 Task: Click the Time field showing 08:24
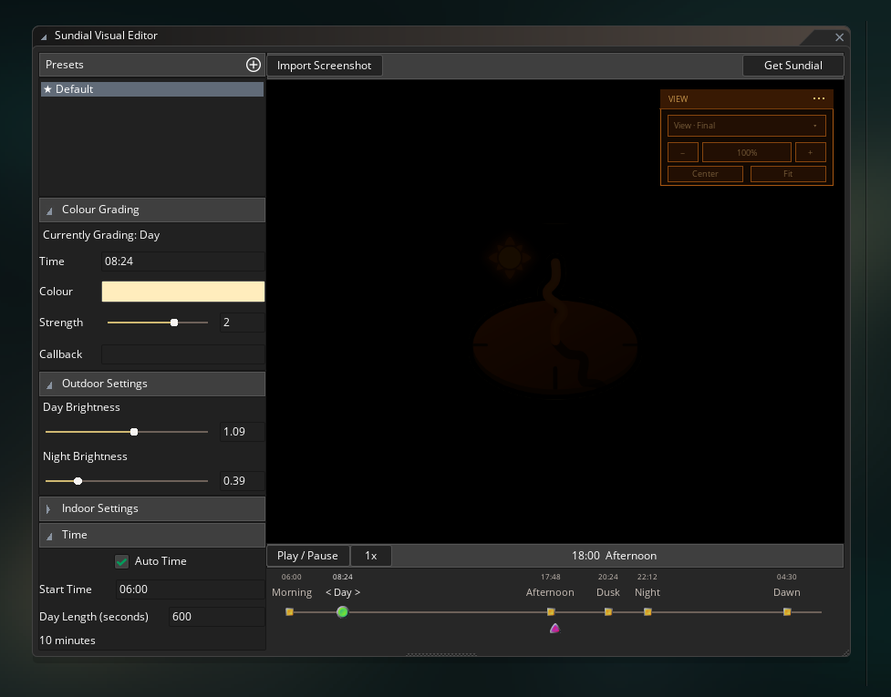click(183, 261)
